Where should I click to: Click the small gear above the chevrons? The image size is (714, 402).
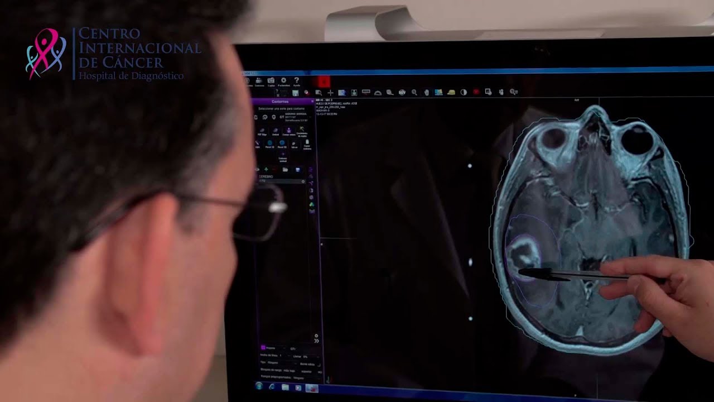(x=316, y=336)
